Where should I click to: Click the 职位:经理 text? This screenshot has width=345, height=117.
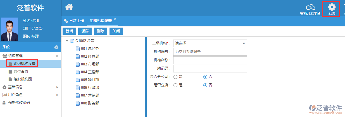point(31,36)
